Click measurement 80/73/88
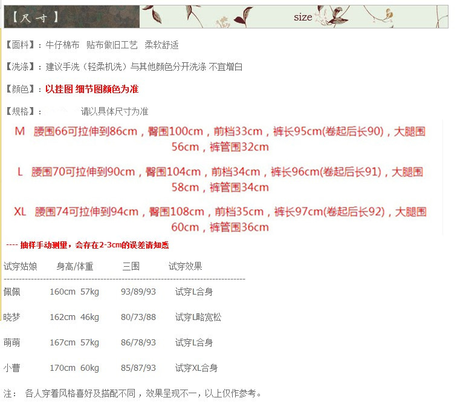Screen dimensions: 460x418 tap(138, 317)
